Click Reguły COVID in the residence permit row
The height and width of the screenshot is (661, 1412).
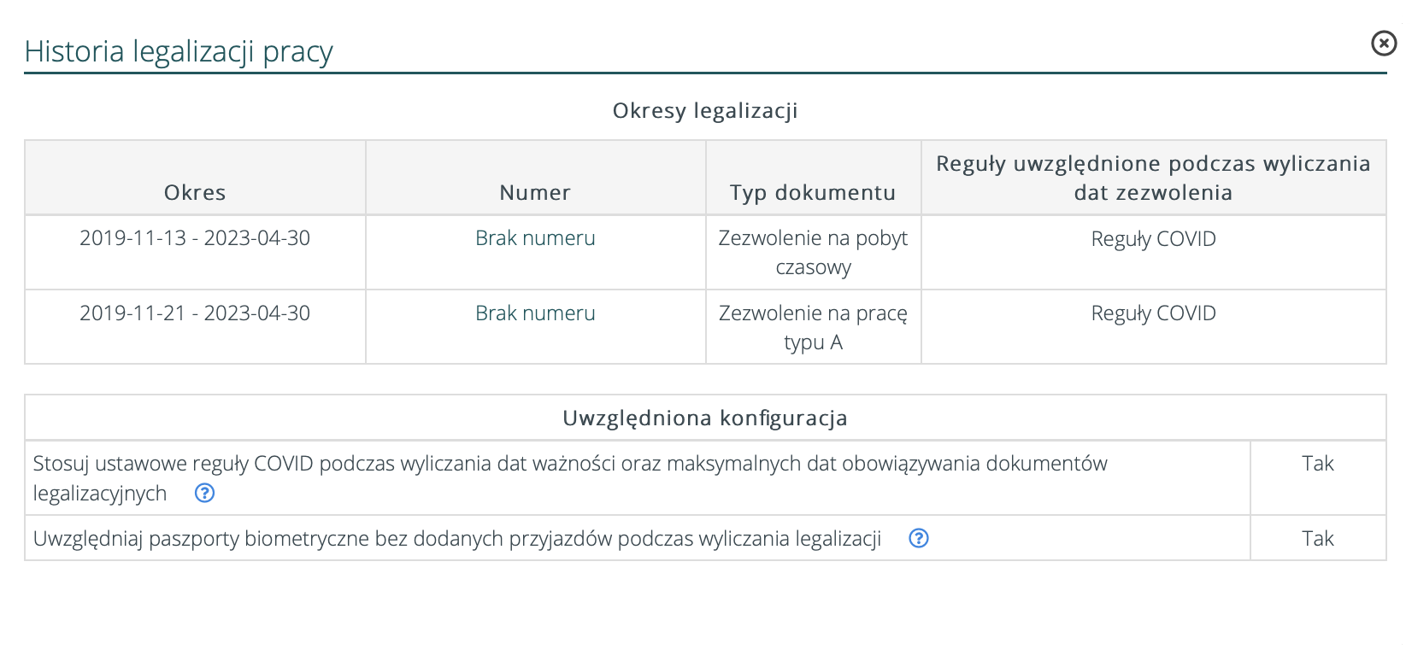pyautogui.click(x=1153, y=239)
